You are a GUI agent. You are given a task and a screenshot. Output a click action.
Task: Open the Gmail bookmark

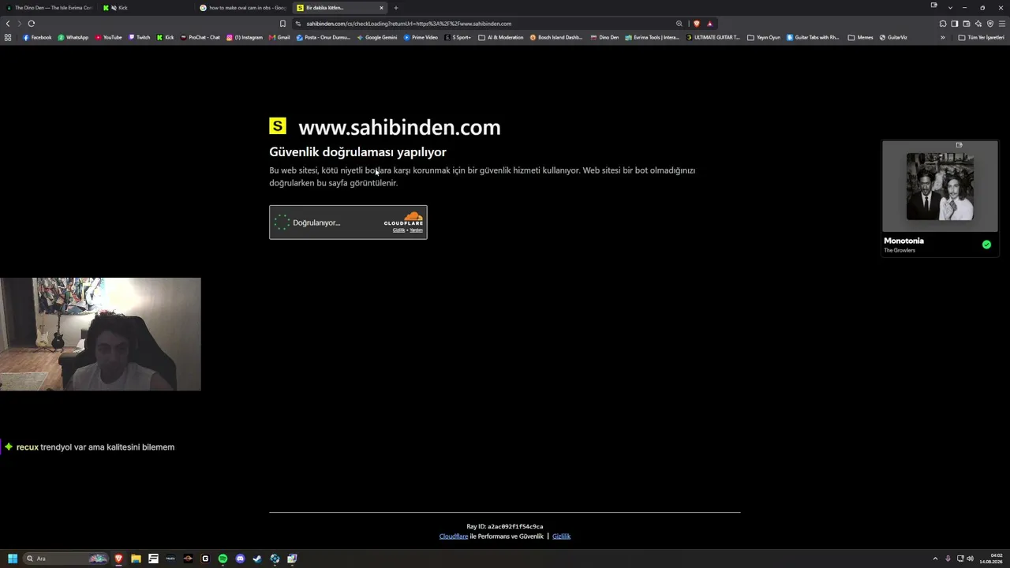279,37
